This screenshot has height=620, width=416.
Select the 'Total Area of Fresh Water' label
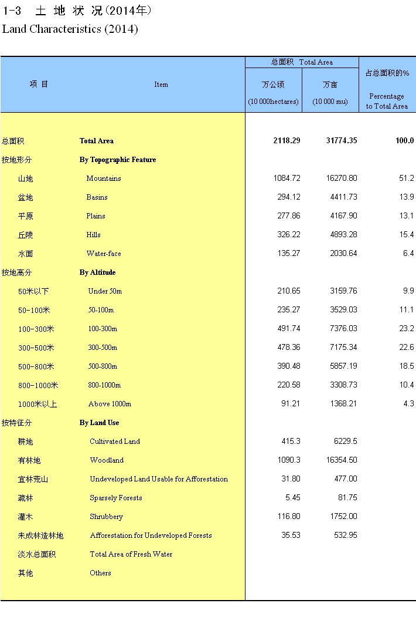131,554
